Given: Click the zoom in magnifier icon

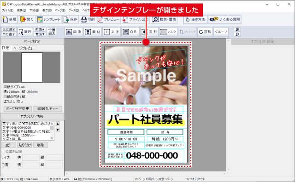Looking at the screenshot, I should [x=237, y=30].
